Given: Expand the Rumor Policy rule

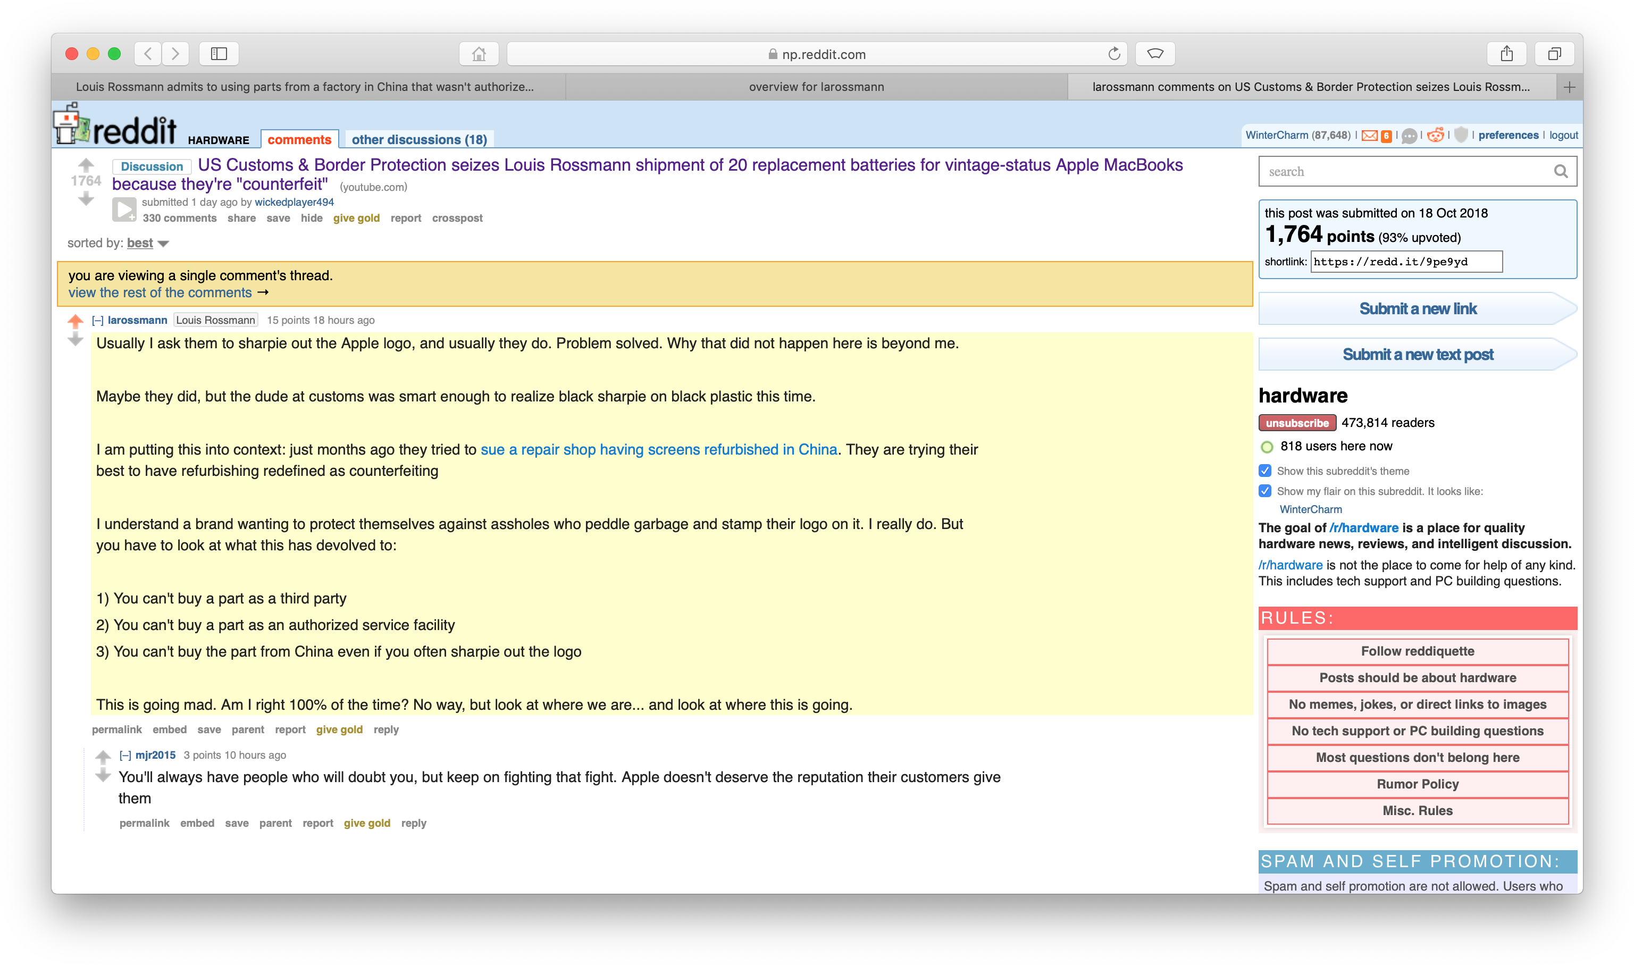Looking at the screenshot, I should coord(1417,785).
